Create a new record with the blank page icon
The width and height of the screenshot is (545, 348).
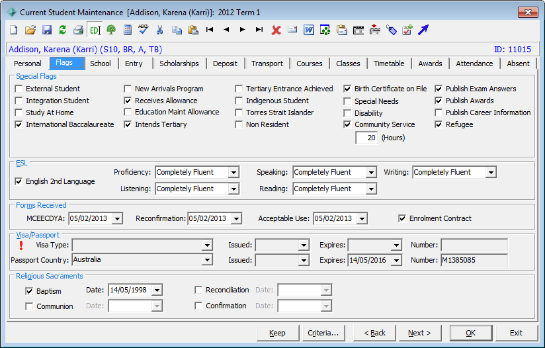click(13, 30)
